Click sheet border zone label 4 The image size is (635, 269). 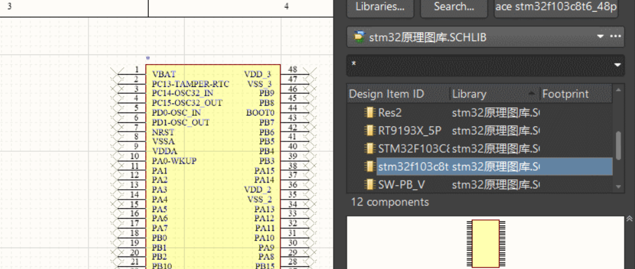pos(286,7)
